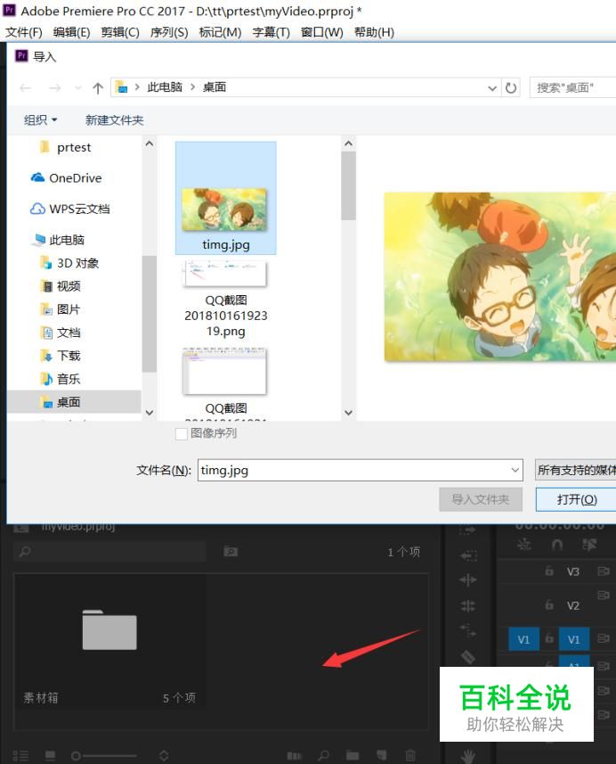Select the Track Select Backward tool

tap(468, 555)
